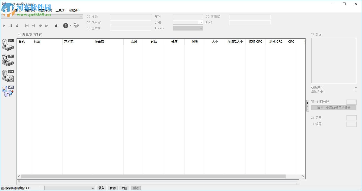Open the freedb dropdown list
Screen dimensions: 362x191
pyautogui.click(x=201, y=28)
